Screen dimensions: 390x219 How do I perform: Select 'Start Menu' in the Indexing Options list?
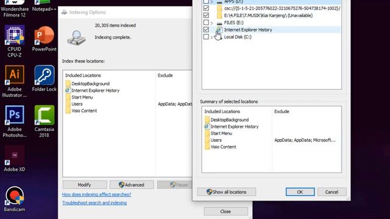pyautogui.click(x=82, y=97)
